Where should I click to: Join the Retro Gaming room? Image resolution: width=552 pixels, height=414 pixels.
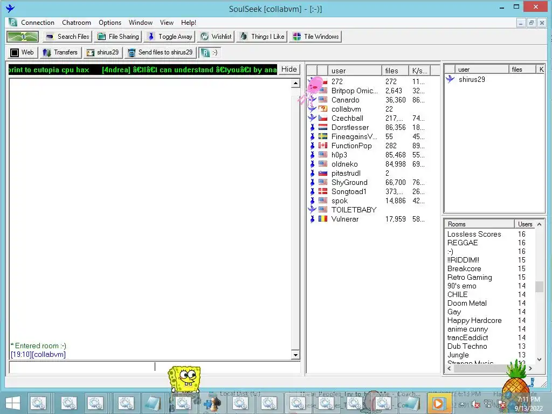pos(470,278)
